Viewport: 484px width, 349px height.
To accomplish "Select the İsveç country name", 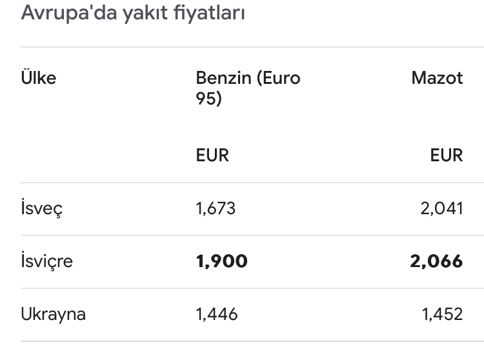I will [x=42, y=208].
